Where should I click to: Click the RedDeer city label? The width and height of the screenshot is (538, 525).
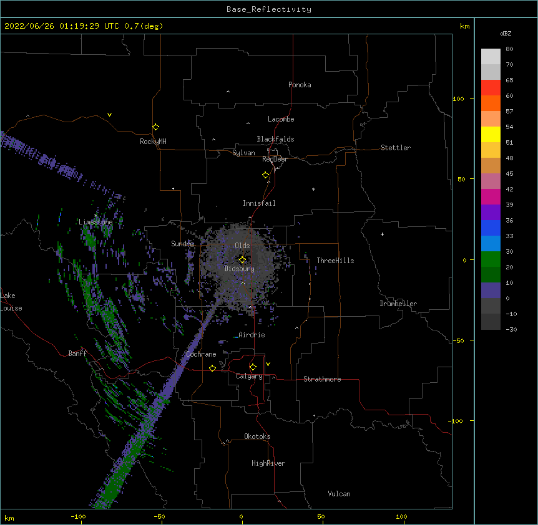[275, 159]
